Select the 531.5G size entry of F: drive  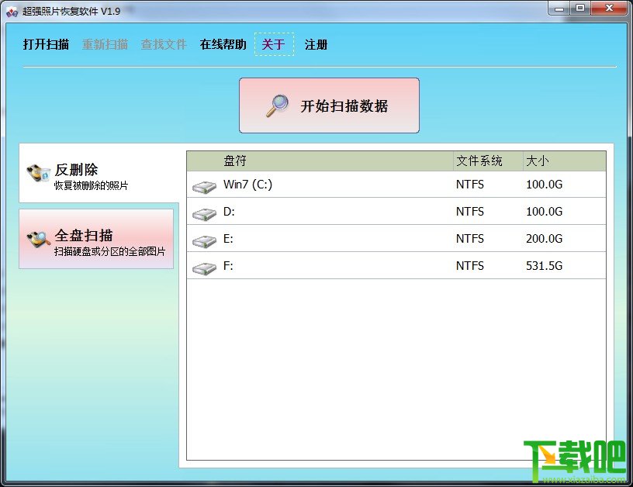tap(545, 266)
